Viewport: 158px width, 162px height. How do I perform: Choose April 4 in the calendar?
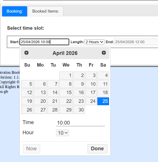click(103, 76)
